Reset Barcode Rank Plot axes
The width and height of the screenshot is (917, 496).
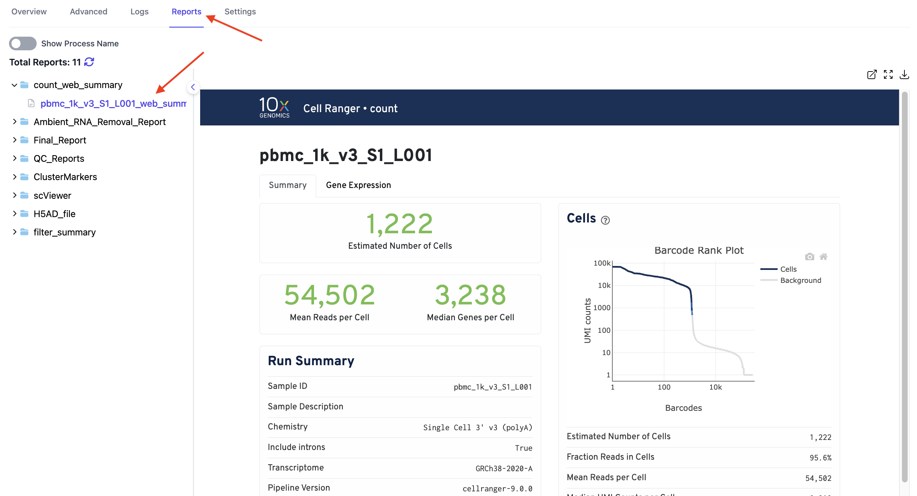point(824,256)
